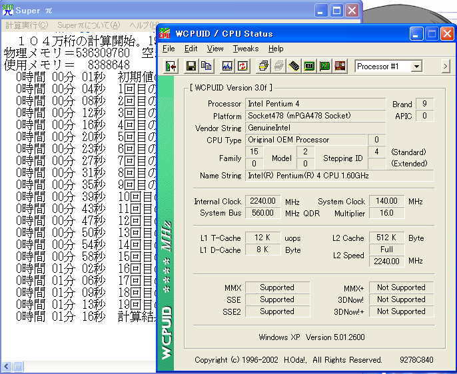Click the Brand value 9
The image size is (457, 374).
coord(424,104)
